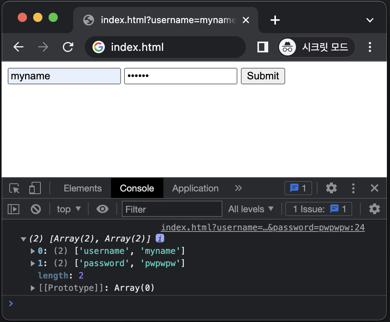Screen dimensions: 390x322
Task: Collapse the logged array triangle
Action: pyautogui.click(x=24, y=239)
